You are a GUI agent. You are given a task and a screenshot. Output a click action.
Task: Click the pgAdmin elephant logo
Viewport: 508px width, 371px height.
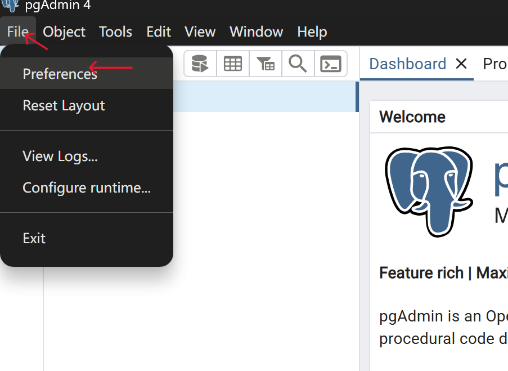[429, 191]
